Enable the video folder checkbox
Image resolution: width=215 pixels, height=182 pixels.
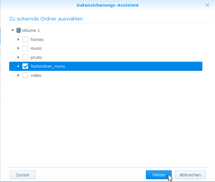[x=25, y=75]
